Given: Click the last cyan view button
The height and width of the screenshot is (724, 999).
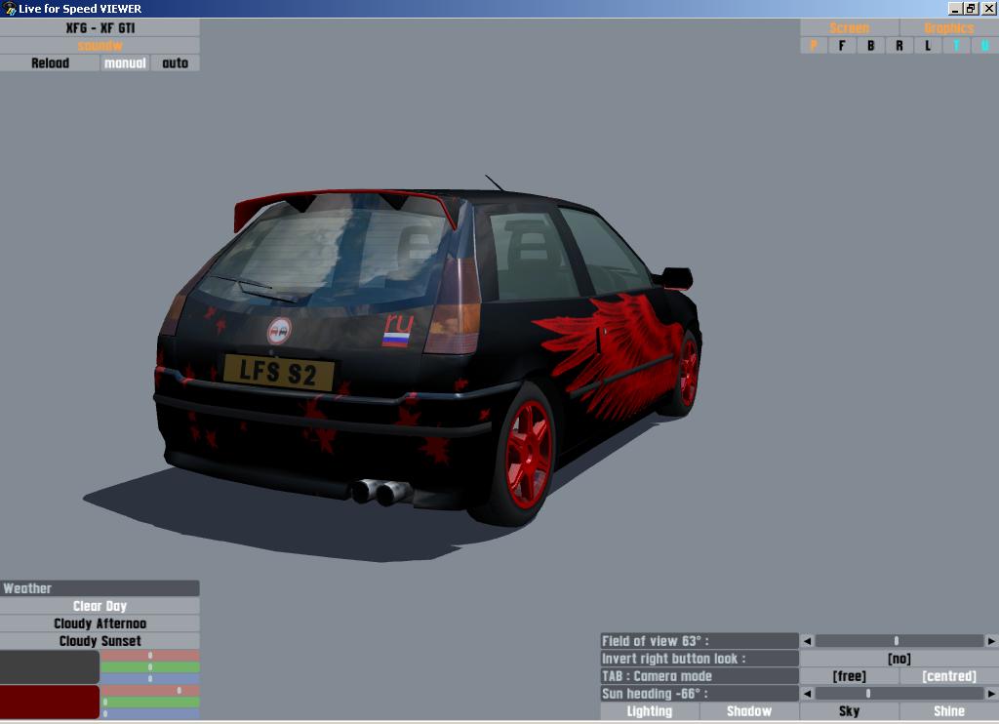Looking at the screenshot, I should [984, 45].
